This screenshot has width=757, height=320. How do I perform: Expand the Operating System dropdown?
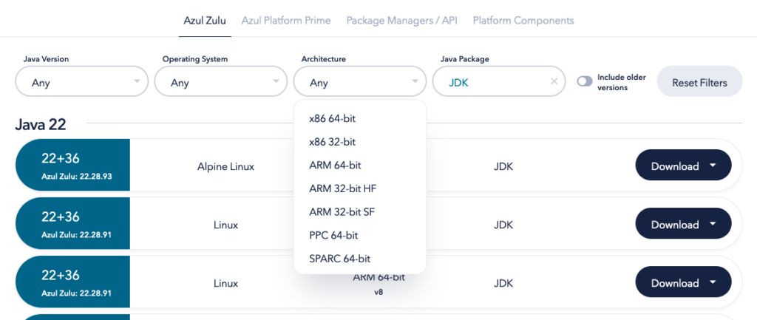220,81
